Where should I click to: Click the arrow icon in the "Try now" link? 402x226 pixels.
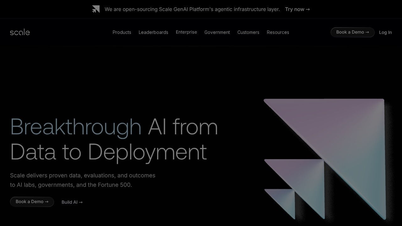pos(307,9)
